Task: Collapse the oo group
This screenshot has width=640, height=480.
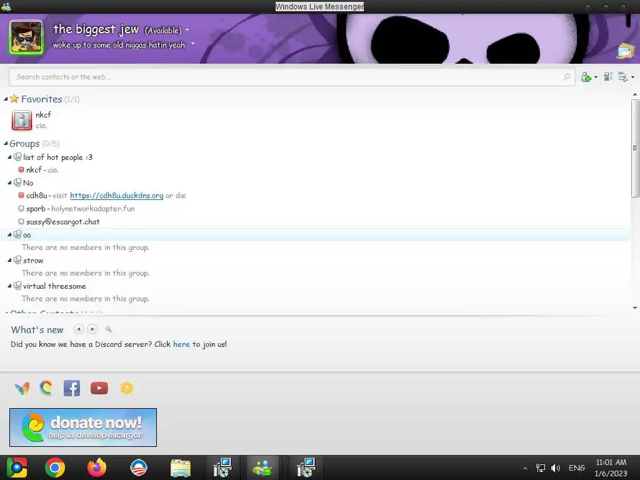Action: [x=9, y=235]
